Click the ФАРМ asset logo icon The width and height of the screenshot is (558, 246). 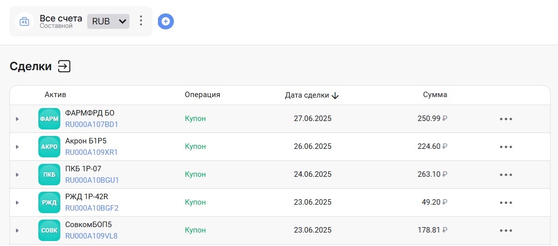pyautogui.click(x=49, y=119)
